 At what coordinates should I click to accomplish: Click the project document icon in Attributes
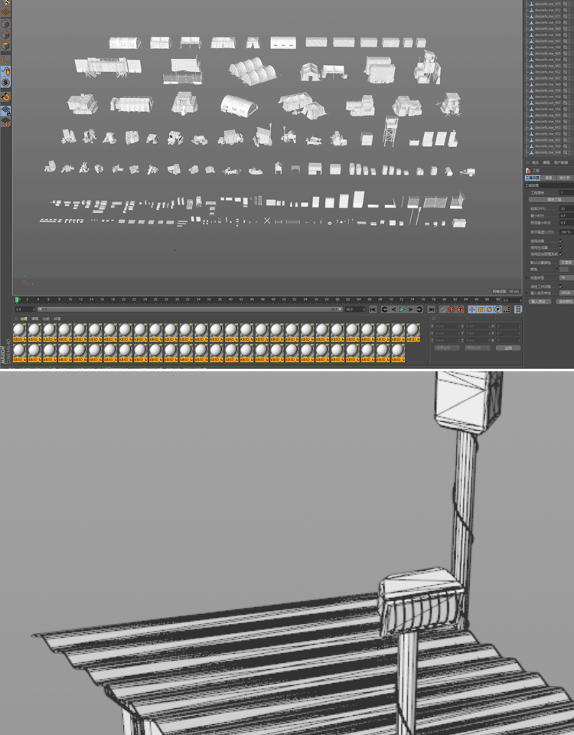(x=529, y=171)
